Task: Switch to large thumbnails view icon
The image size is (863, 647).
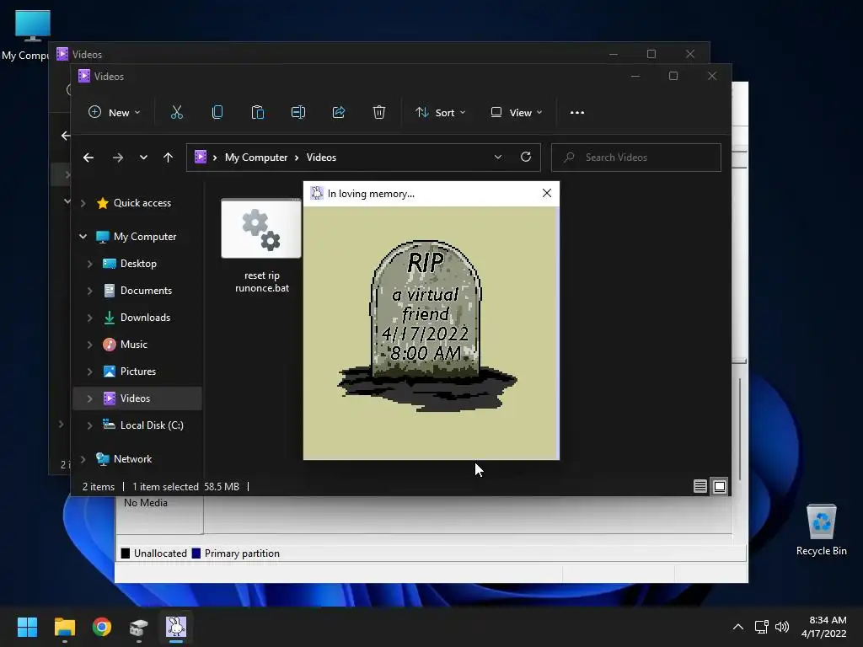Action: click(720, 486)
